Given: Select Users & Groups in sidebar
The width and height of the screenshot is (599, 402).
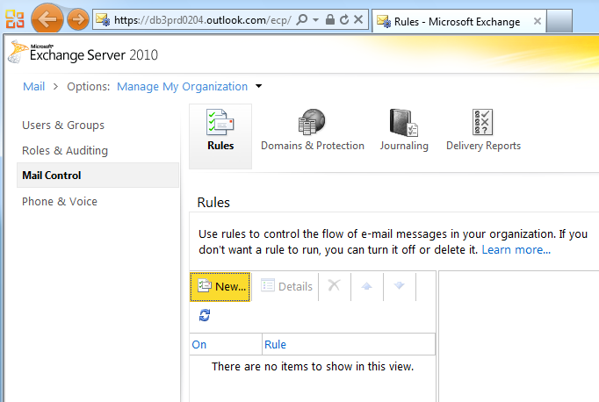Looking at the screenshot, I should 63,126.
